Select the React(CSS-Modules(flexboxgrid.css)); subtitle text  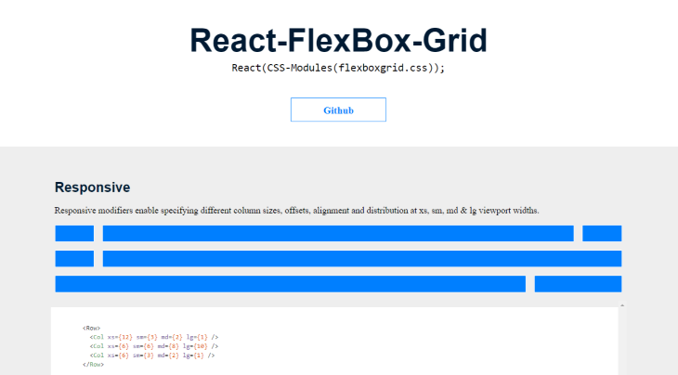coord(338,68)
